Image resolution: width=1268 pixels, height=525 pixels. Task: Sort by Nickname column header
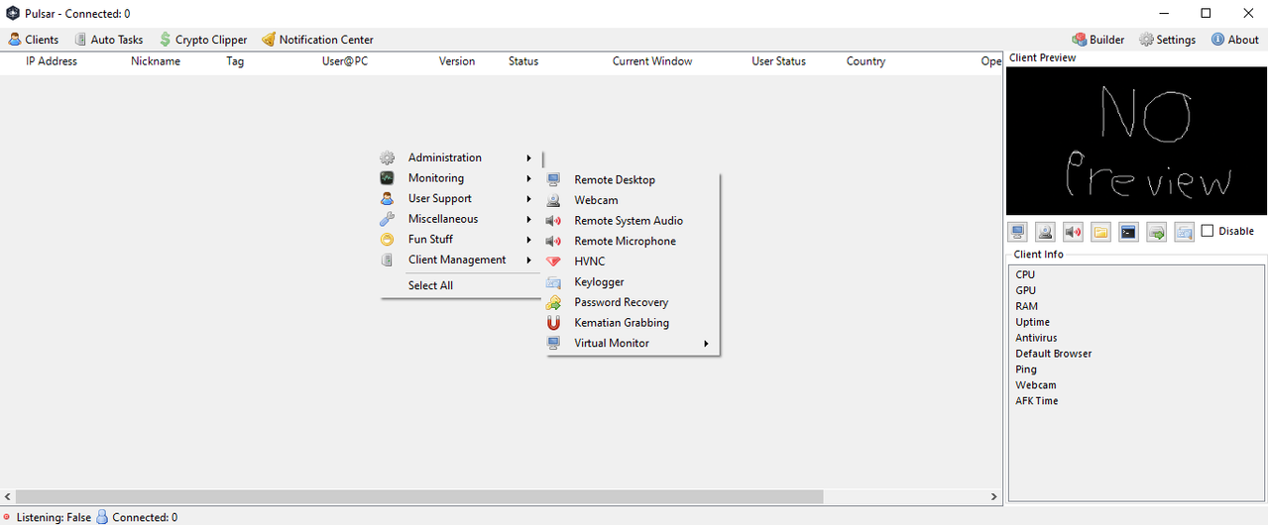point(156,61)
